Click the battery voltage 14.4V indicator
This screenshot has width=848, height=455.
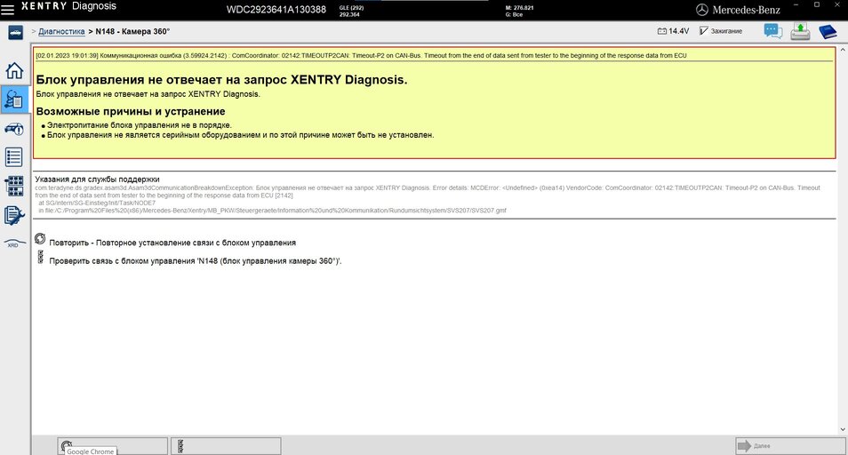pos(673,31)
